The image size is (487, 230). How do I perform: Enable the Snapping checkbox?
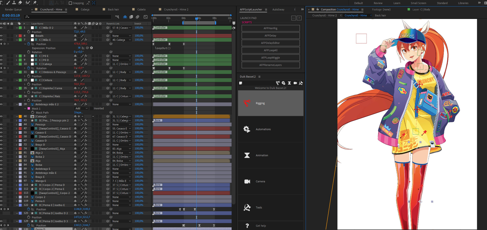pyautogui.click(x=71, y=3)
